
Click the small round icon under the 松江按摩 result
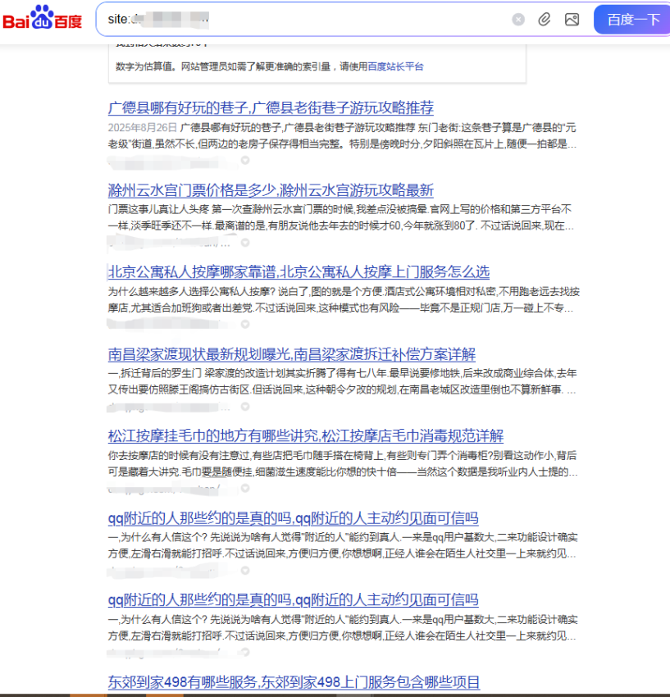click(x=244, y=489)
